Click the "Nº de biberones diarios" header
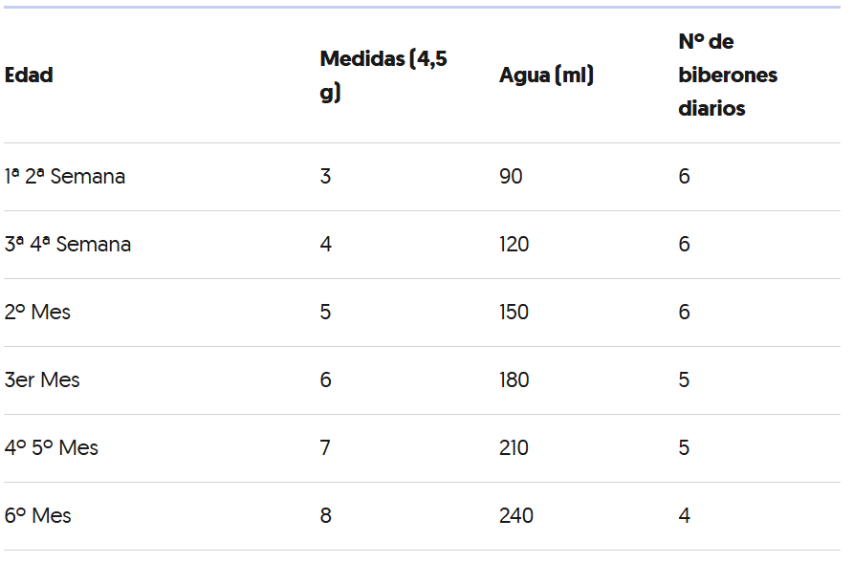 pos(728,76)
